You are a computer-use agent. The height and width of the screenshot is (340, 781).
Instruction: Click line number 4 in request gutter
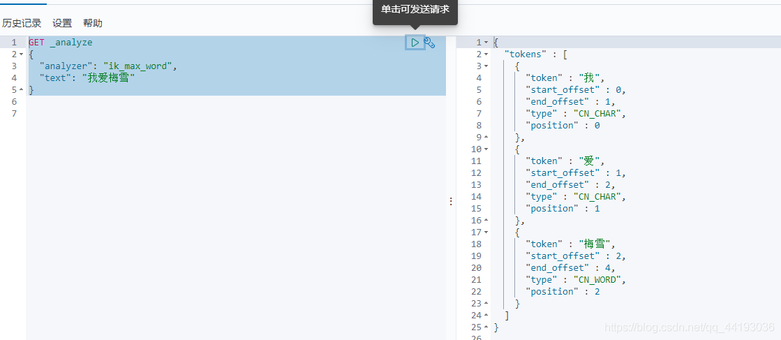pos(14,77)
